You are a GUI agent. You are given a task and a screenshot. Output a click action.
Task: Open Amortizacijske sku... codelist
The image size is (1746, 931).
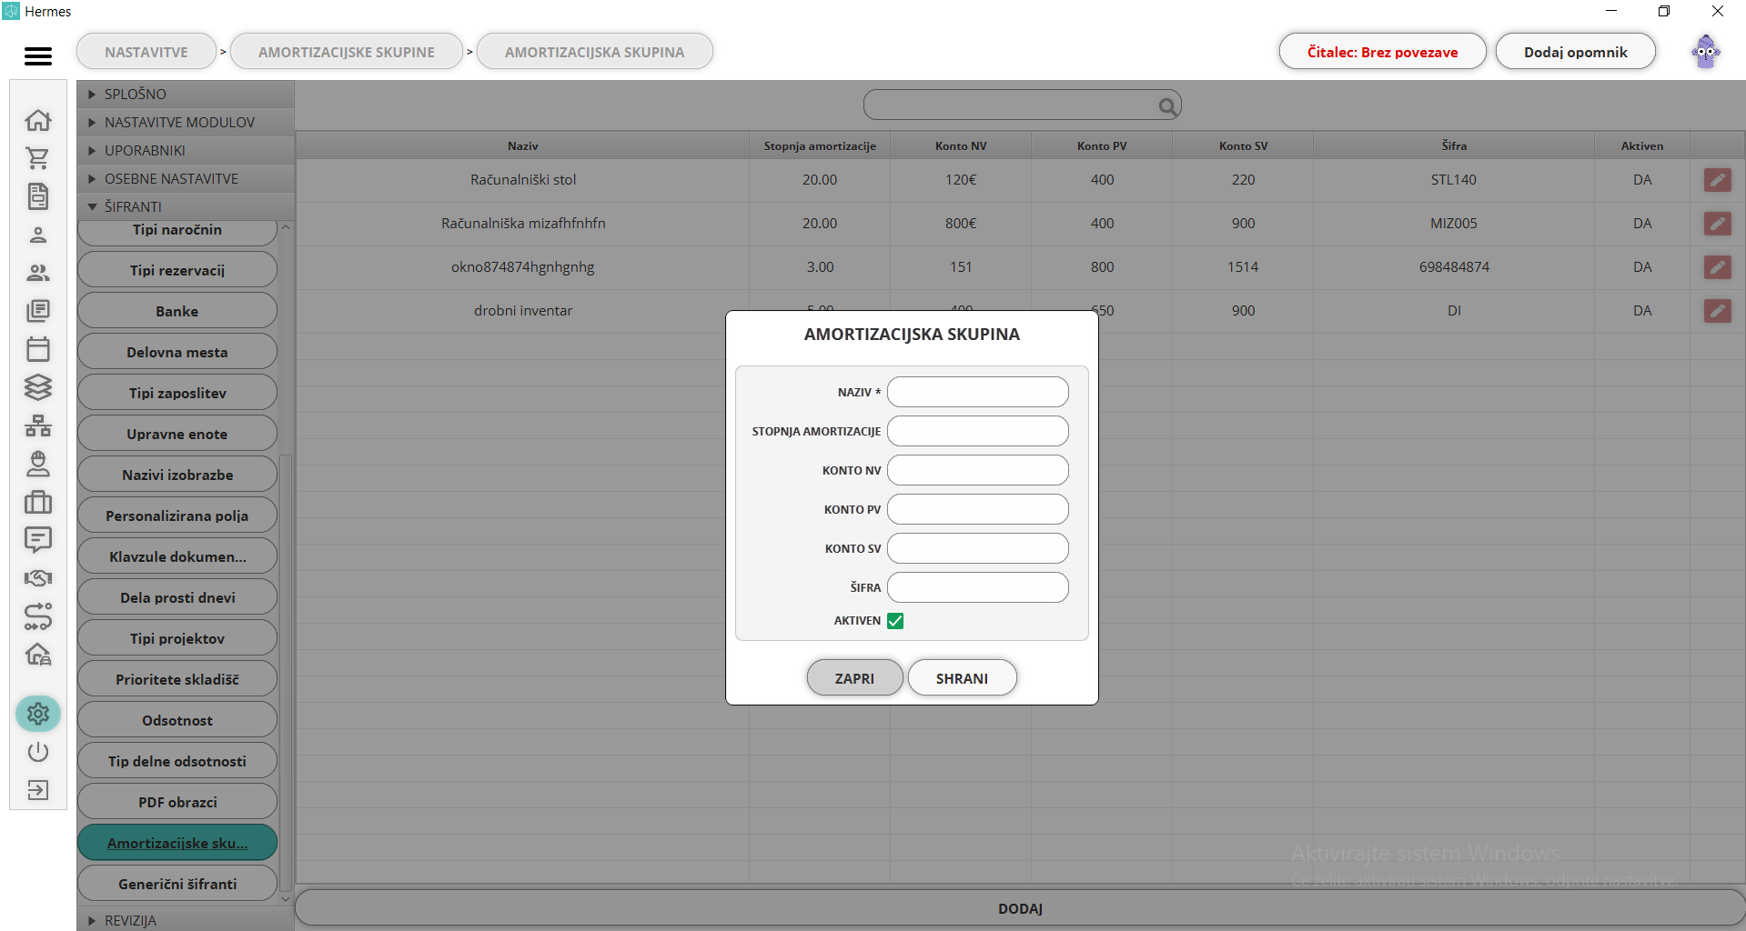(x=177, y=843)
